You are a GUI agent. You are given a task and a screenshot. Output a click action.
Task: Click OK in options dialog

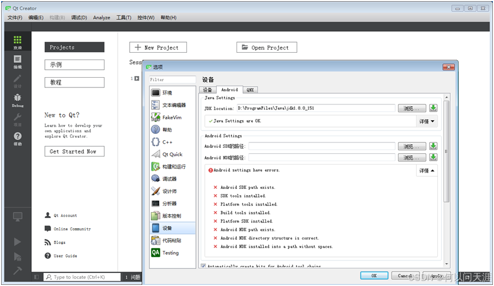click(374, 276)
